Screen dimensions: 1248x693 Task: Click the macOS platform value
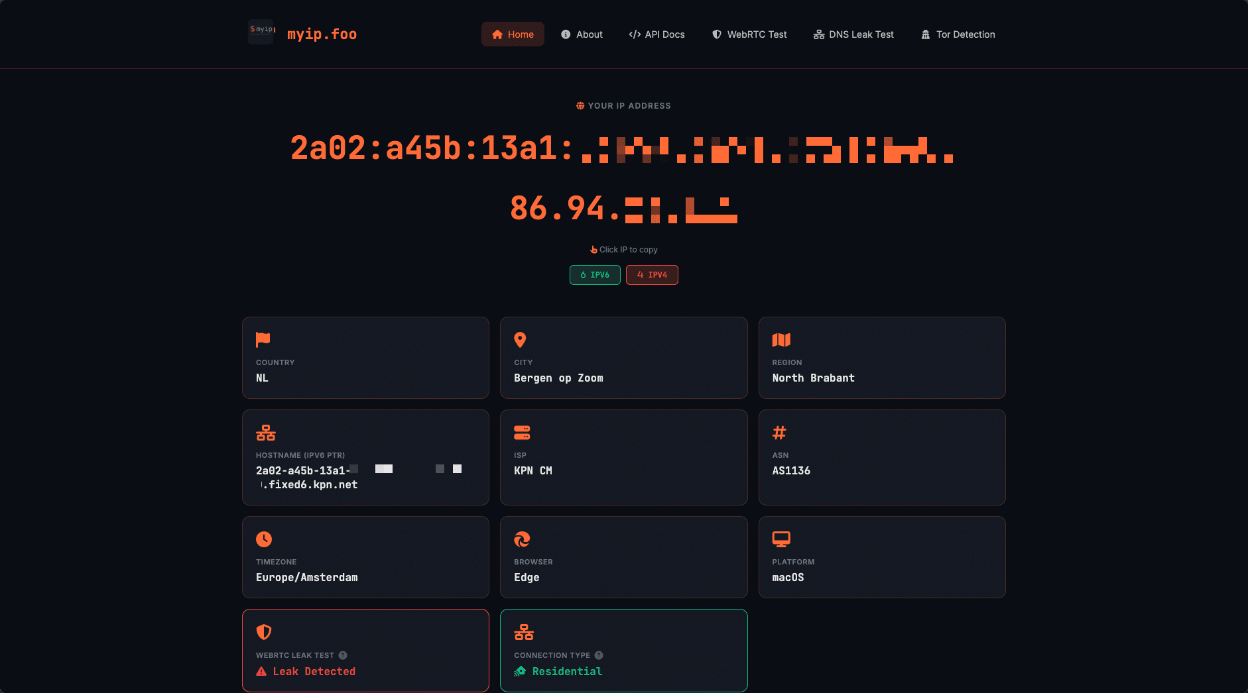click(788, 578)
